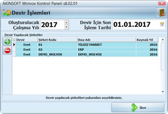This screenshot has height=114, width=168.
Task: Click source year 2016 in the ERP row
Action: [147, 49]
